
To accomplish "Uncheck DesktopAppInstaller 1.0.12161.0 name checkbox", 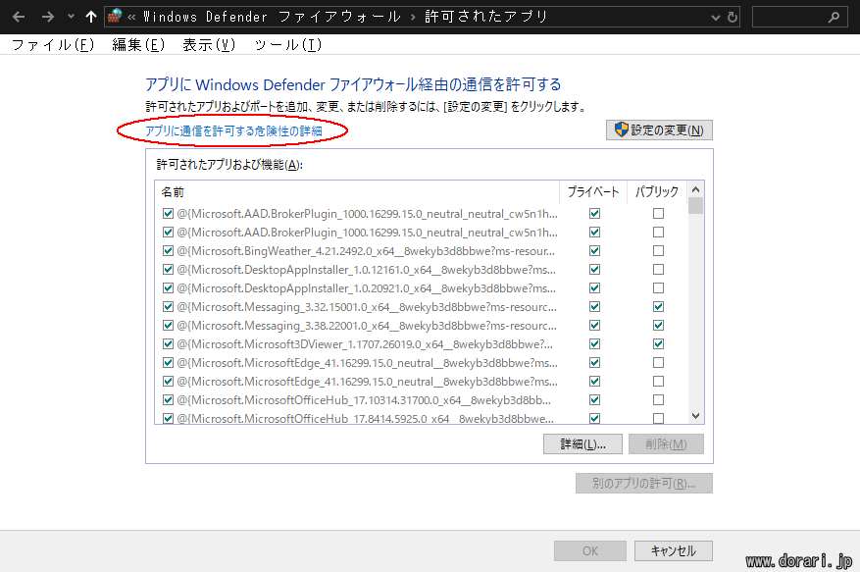I will pos(168,270).
